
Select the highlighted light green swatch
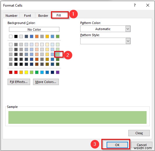click(58, 54)
